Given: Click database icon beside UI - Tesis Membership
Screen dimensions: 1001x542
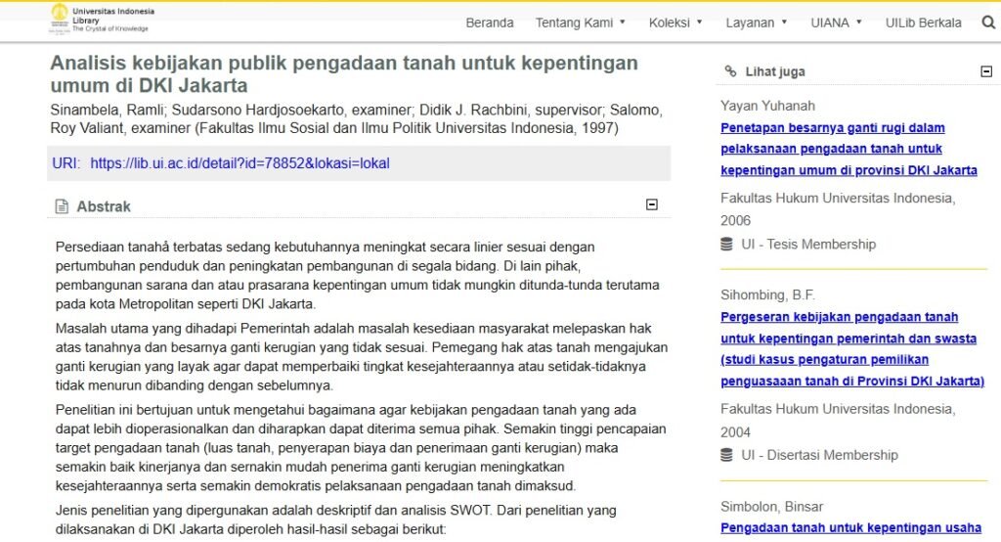Looking at the screenshot, I should point(726,245).
